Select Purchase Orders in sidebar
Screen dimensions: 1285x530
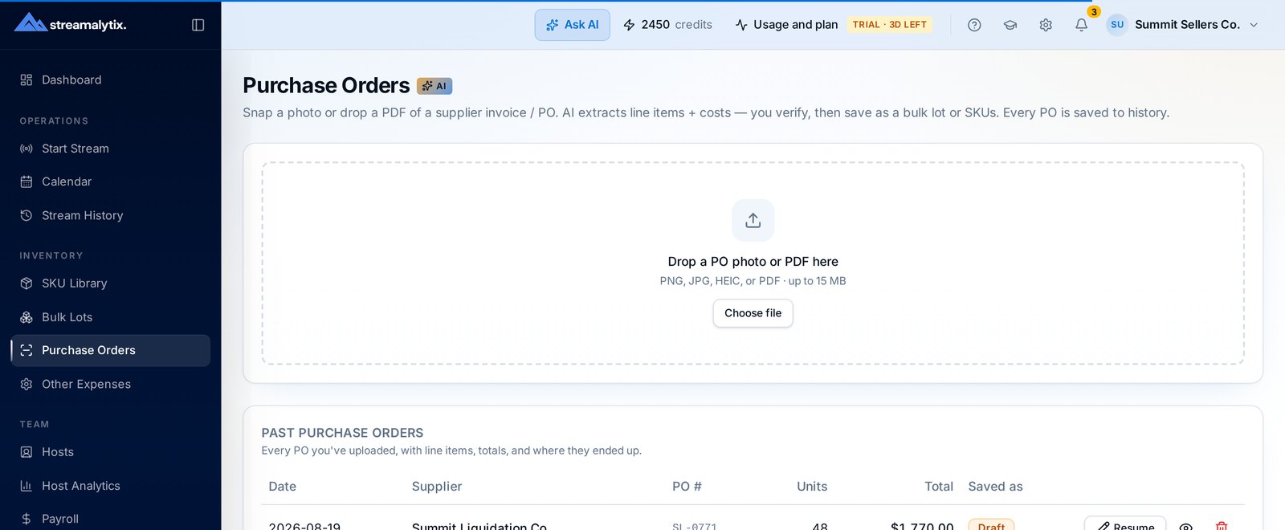coord(110,350)
